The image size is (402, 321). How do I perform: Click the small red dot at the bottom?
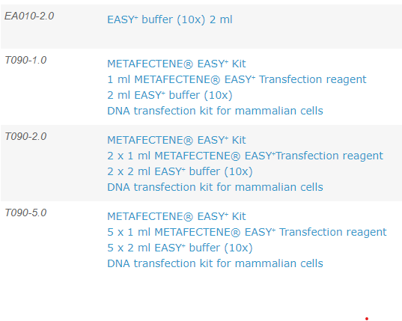(x=367, y=319)
